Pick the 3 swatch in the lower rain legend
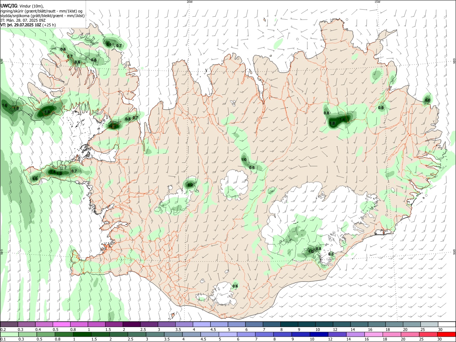The width and height of the screenshot is (456, 342). [x=155, y=334]
